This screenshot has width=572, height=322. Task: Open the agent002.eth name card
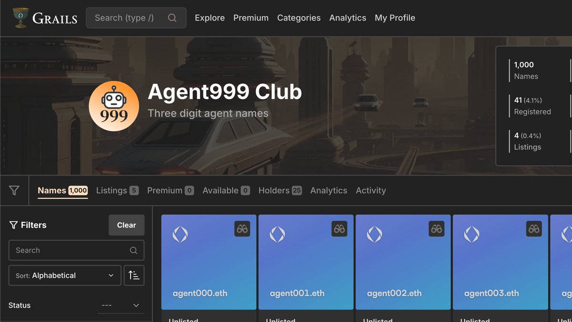(x=403, y=268)
